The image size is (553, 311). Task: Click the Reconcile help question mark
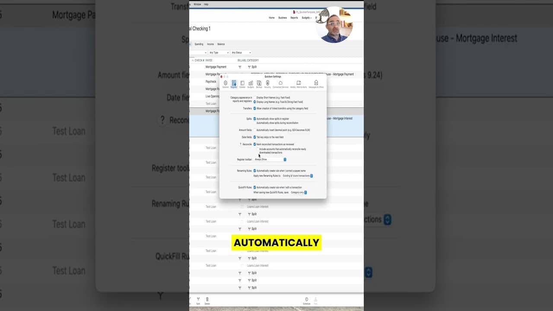(241, 144)
